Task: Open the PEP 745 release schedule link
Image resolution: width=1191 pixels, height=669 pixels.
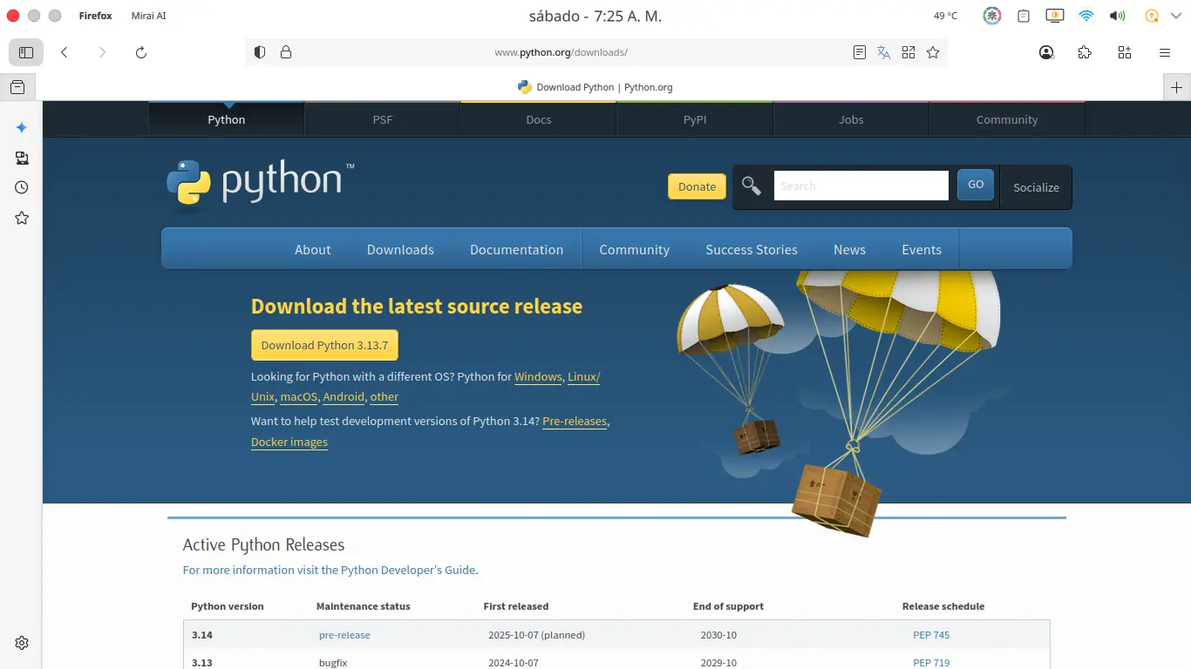Action: coord(931,635)
